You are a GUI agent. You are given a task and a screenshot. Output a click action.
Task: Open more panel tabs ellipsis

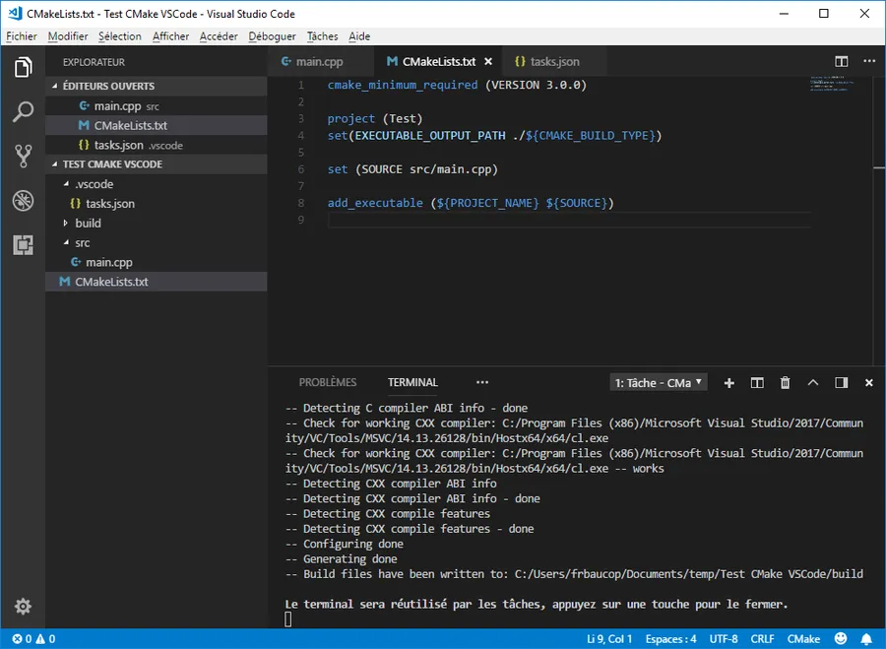click(x=482, y=382)
